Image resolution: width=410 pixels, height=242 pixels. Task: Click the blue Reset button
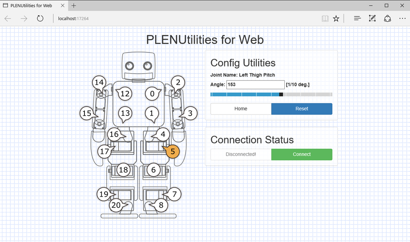point(301,109)
